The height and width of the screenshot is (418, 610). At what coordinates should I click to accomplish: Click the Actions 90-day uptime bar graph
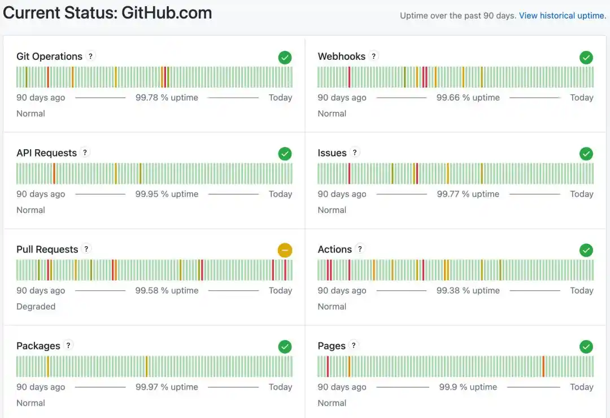pos(455,270)
